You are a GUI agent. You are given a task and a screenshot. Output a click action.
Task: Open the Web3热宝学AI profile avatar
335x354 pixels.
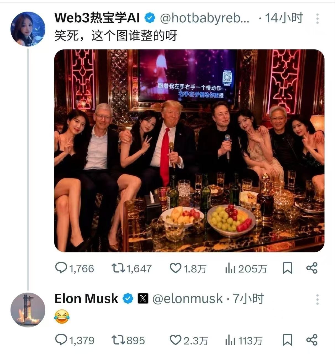[28, 29]
